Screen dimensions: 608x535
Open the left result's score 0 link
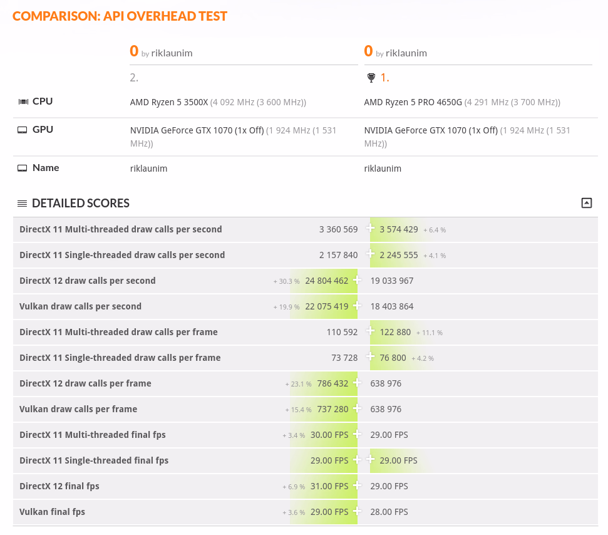134,51
